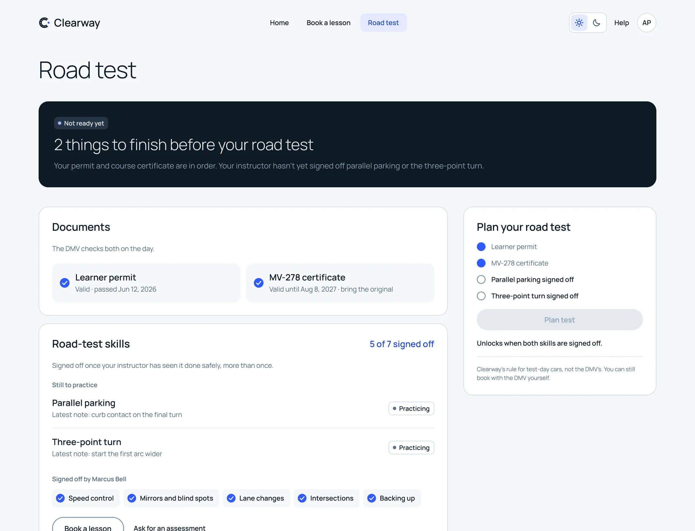Select the filled Learner permit plan indicator

click(x=481, y=247)
